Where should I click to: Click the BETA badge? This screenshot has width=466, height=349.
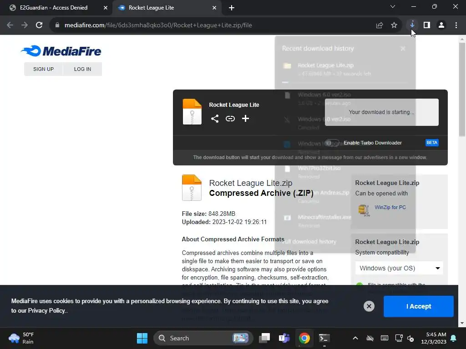[432, 143]
